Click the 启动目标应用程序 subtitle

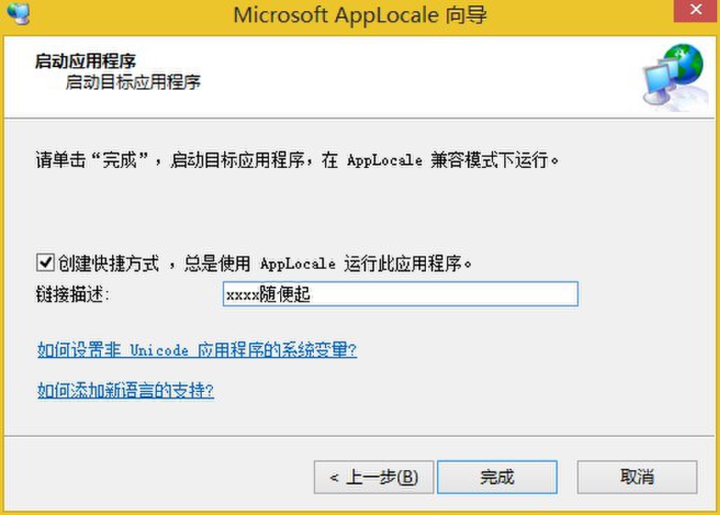tap(133, 83)
